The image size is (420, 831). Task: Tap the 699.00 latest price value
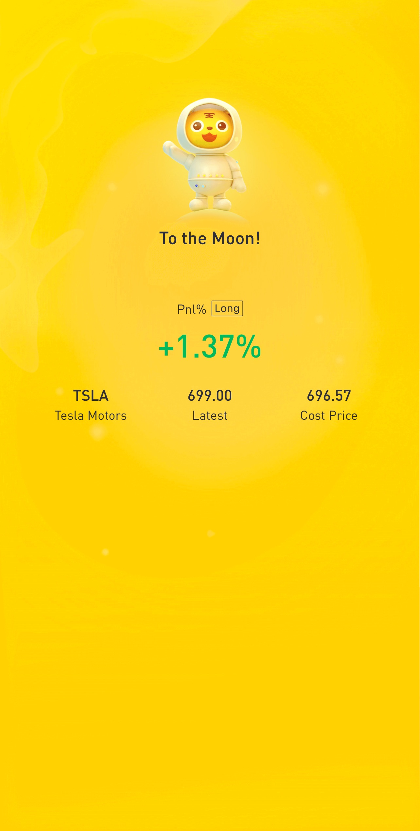(x=210, y=396)
